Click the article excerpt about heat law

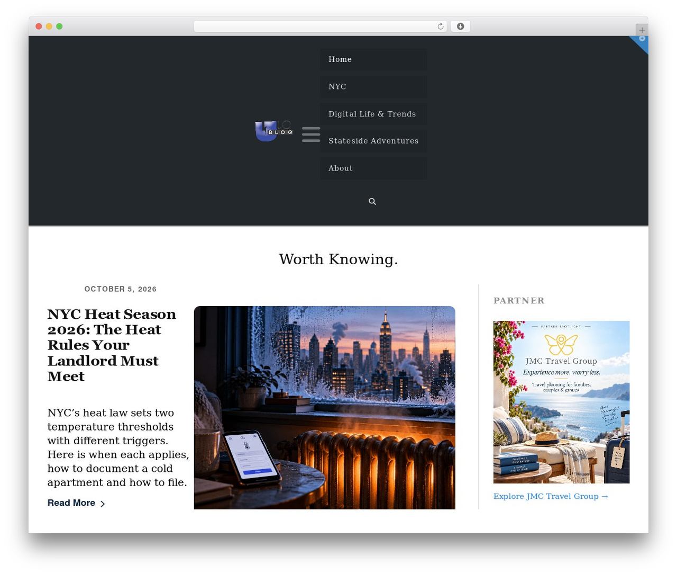point(118,447)
